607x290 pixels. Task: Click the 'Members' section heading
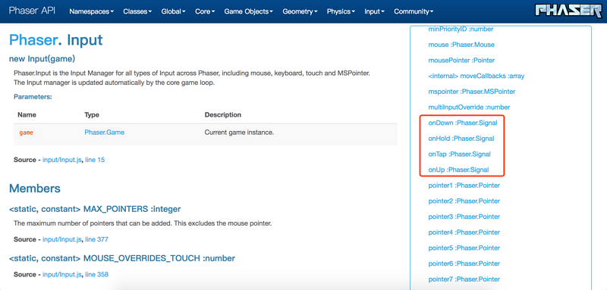point(34,189)
